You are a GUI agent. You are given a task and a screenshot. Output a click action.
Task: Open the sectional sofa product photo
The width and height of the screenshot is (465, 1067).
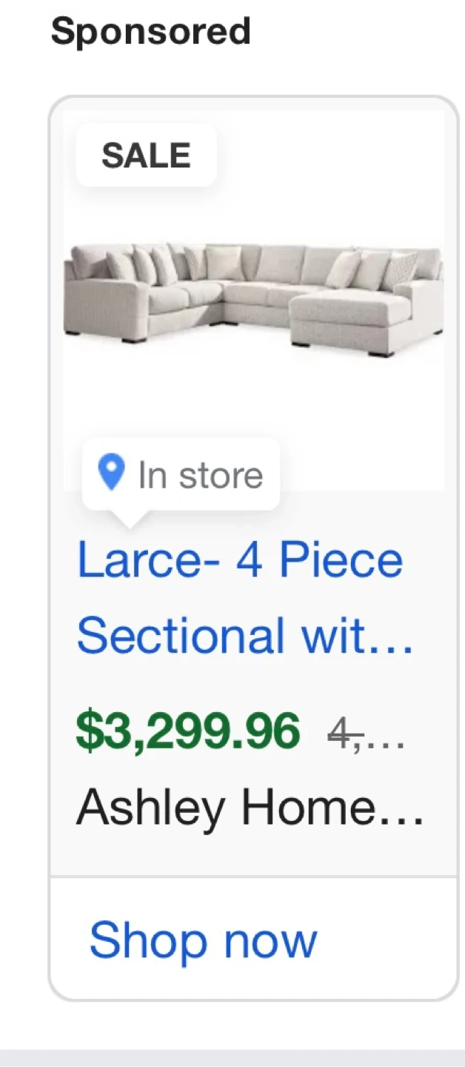click(x=254, y=300)
